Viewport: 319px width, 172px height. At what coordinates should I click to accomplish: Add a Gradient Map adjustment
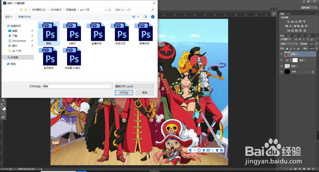(304, 31)
